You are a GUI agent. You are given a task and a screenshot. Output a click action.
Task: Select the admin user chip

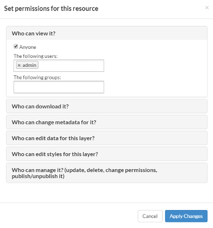pos(29,65)
